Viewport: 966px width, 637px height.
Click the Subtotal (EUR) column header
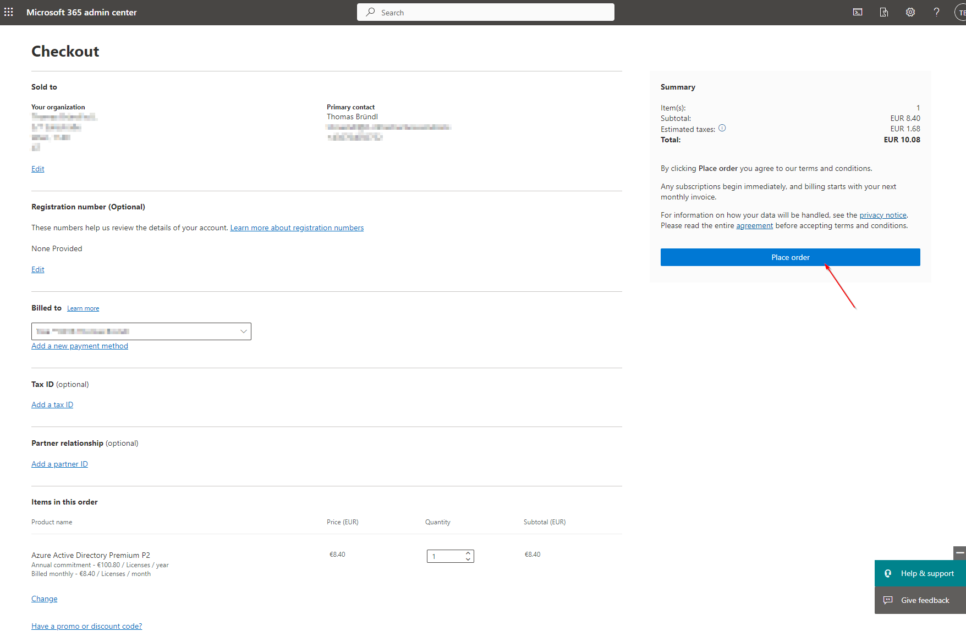[x=545, y=522]
